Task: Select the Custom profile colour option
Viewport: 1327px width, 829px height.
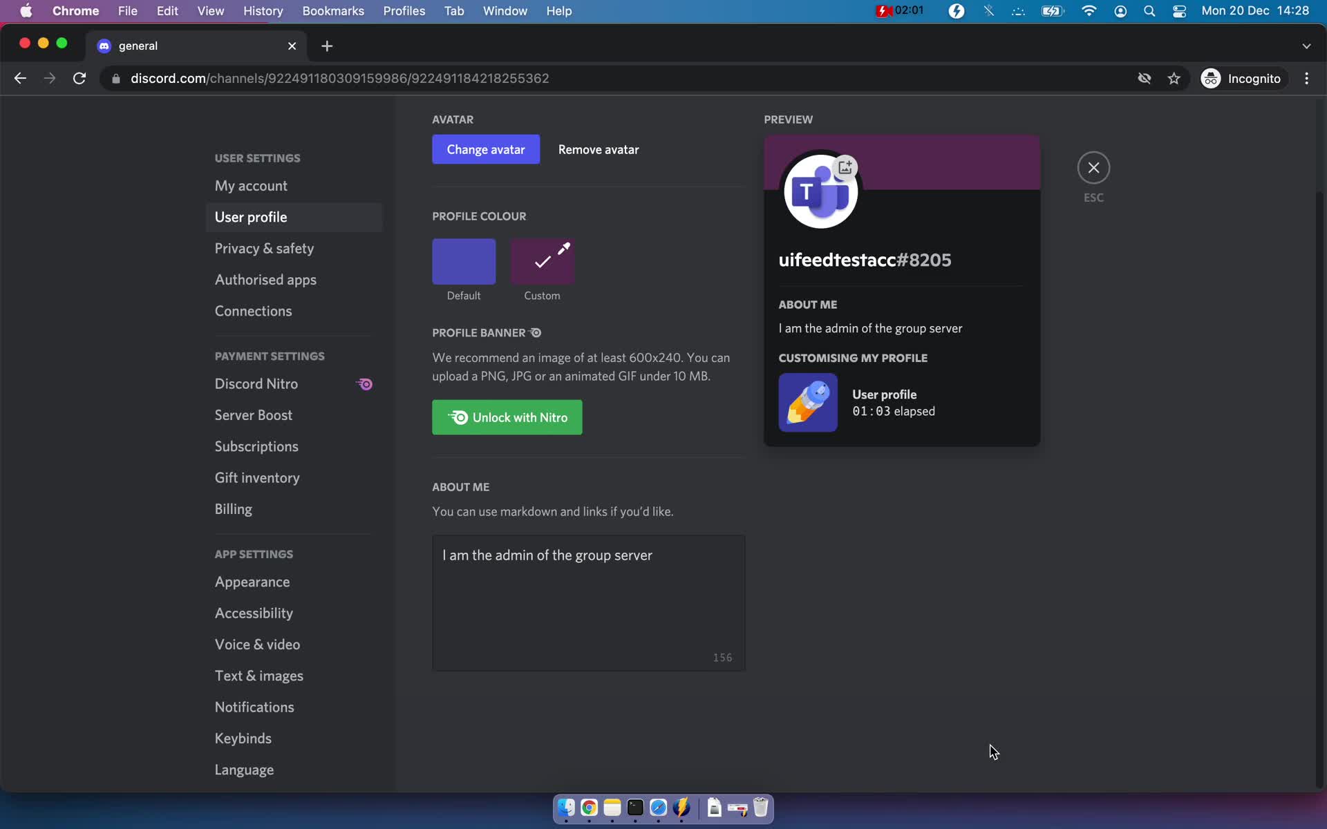Action: [x=542, y=263]
